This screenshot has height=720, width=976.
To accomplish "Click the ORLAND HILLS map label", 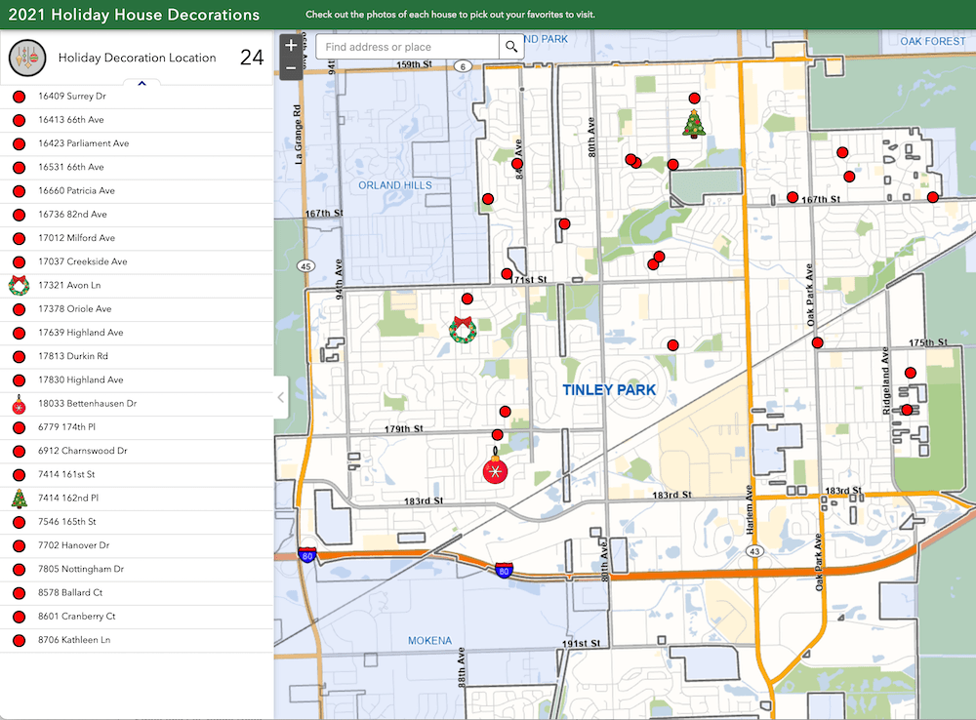I will pyautogui.click(x=394, y=185).
